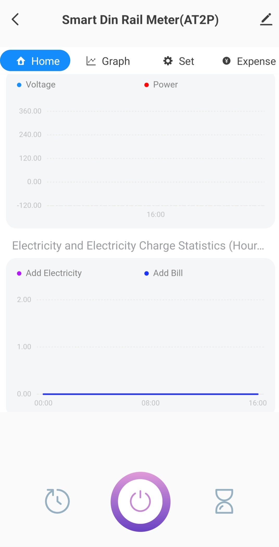
Task: Open the schedule clock timer icon
Action: pyautogui.click(x=57, y=501)
